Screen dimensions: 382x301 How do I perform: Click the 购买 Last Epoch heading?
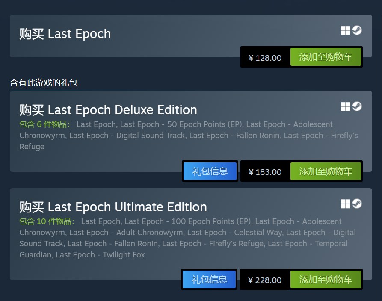[65, 34]
